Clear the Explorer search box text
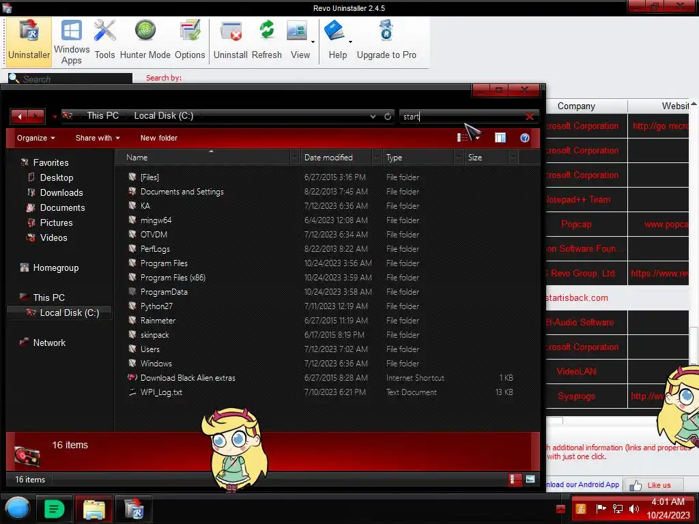The width and height of the screenshot is (699, 524). point(530,116)
